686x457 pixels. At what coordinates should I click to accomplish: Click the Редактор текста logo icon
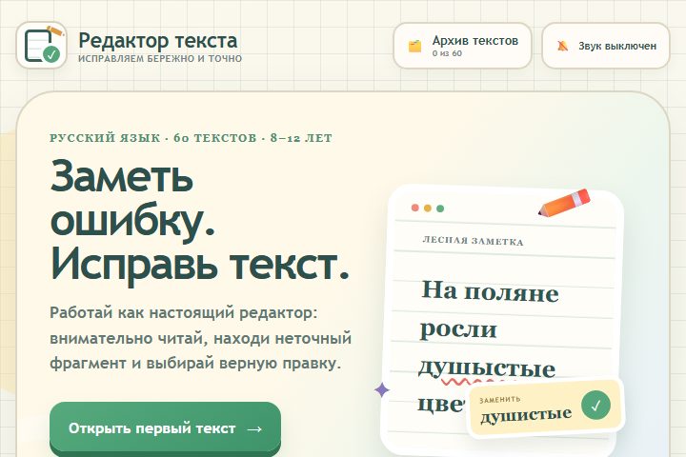tap(42, 45)
